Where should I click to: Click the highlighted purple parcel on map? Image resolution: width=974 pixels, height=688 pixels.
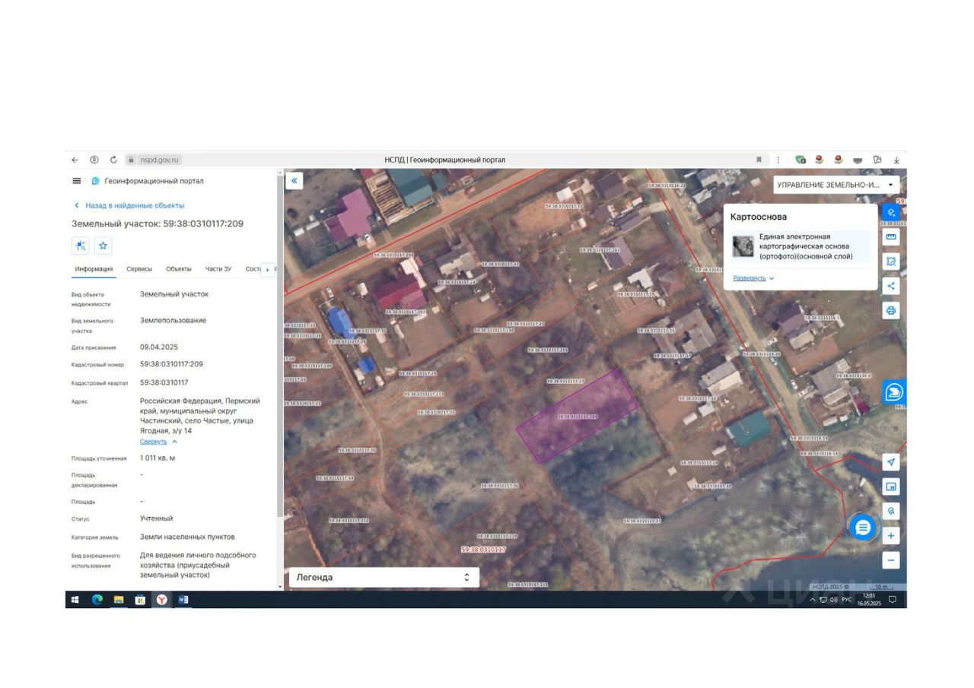coord(577,417)
